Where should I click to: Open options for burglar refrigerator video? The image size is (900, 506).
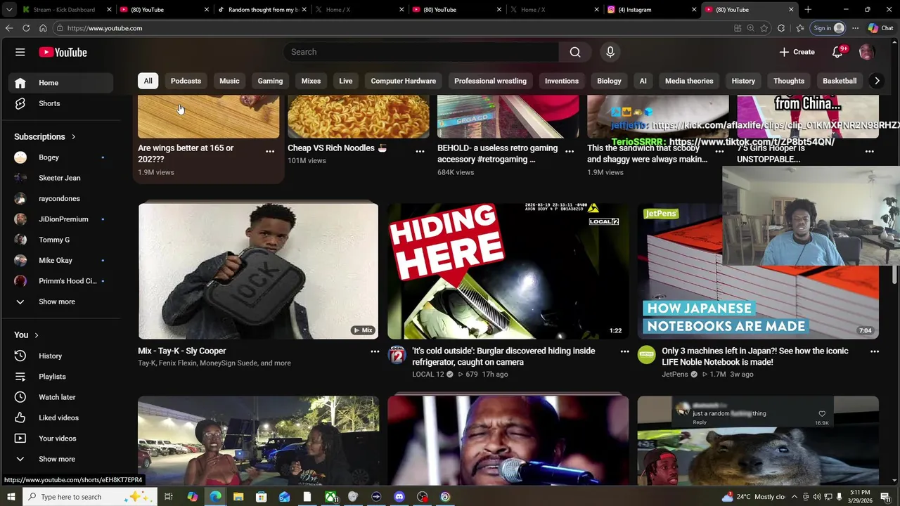(624, 351)
